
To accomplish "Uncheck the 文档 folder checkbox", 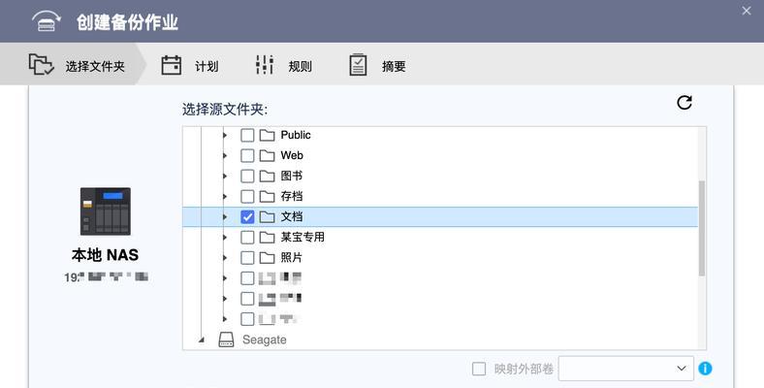I will 247,217.
